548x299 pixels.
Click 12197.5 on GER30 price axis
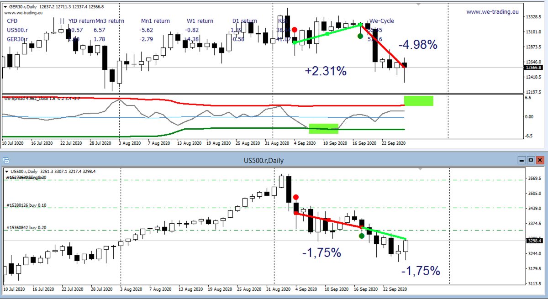tap(533, 92)
